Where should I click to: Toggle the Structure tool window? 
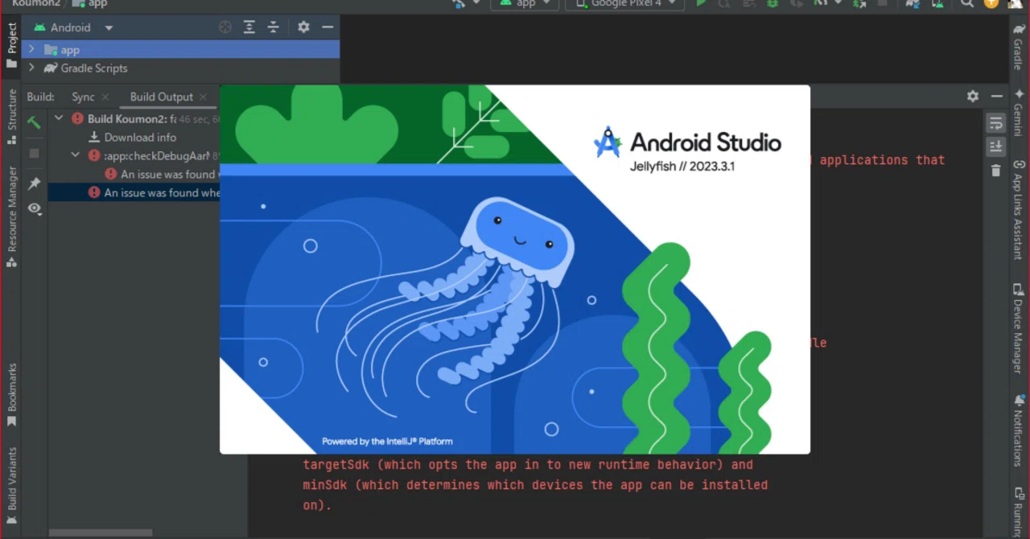tap(12, 117)
